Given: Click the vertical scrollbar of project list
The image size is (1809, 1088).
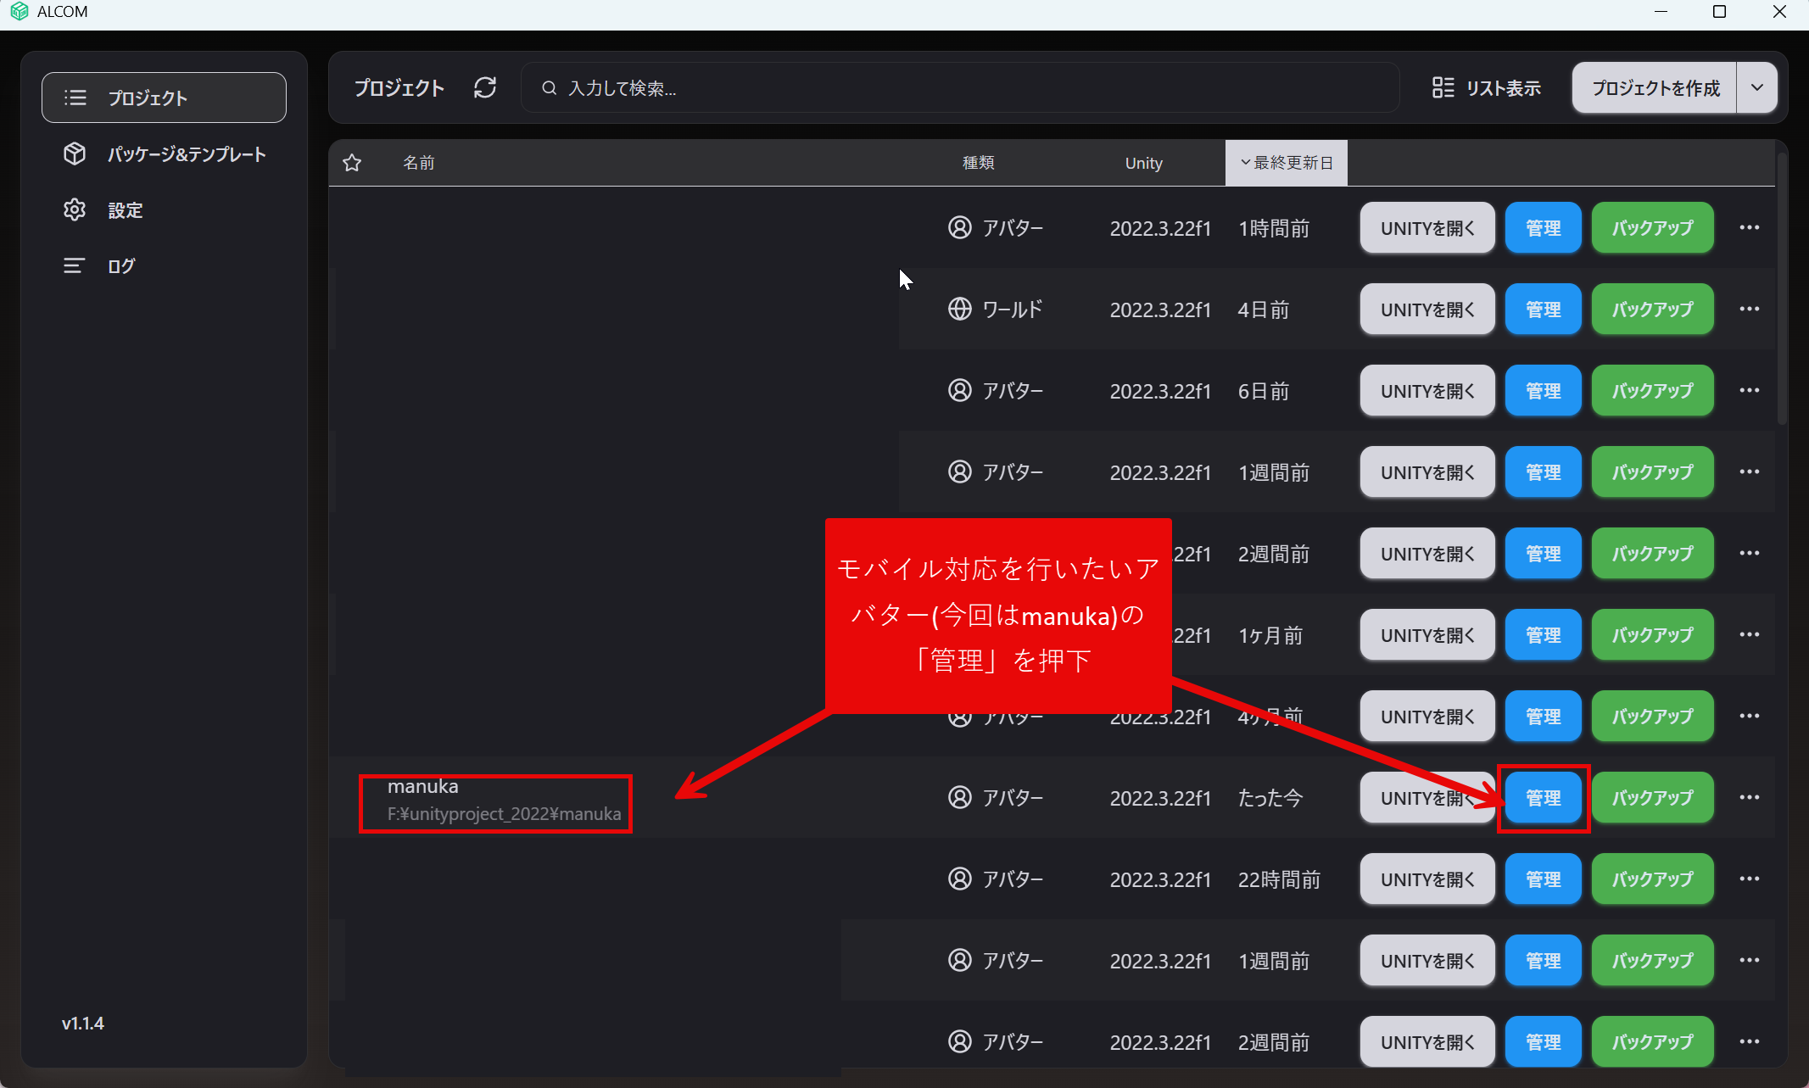Looking at the screenshot, I should click(1781, 288).
